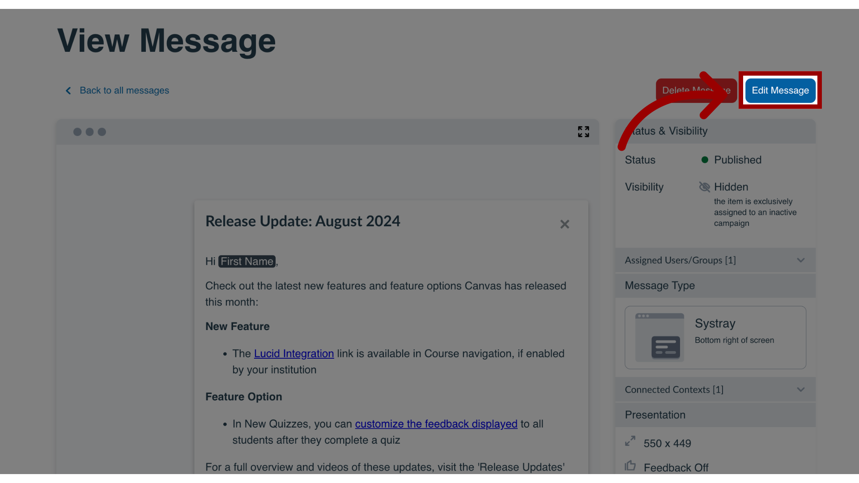Click the close X icon on message preview
859x483 pixels.
[x=565, y=224]
